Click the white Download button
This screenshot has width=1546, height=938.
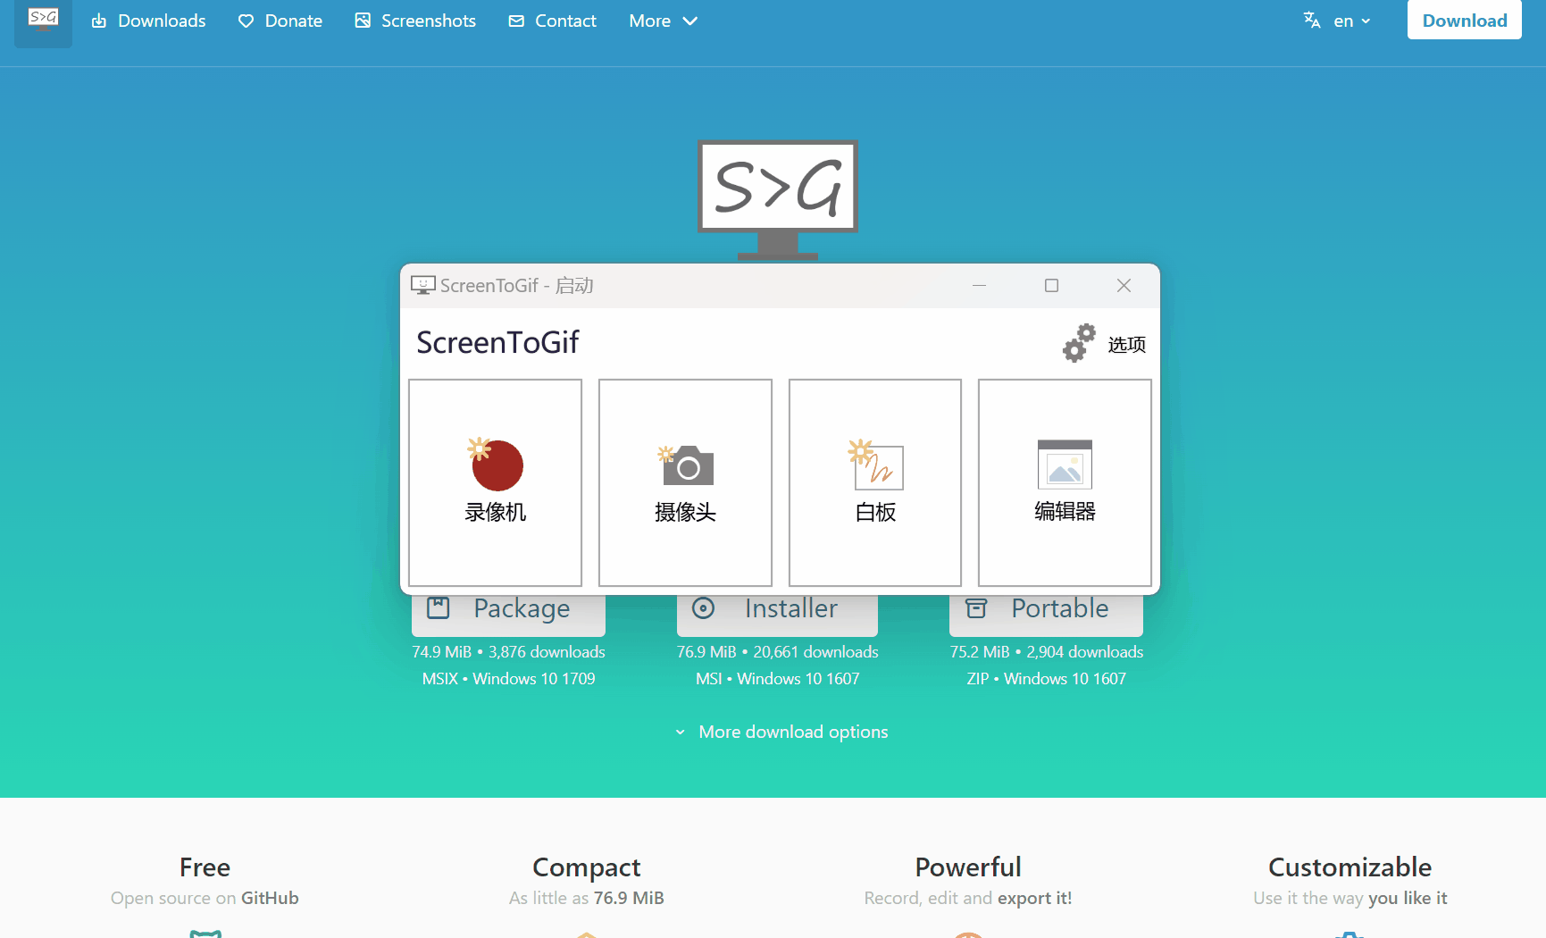coord(1464,20)
